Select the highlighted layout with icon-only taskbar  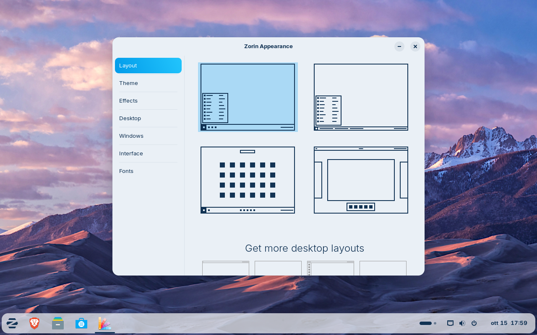click(248, 97)
